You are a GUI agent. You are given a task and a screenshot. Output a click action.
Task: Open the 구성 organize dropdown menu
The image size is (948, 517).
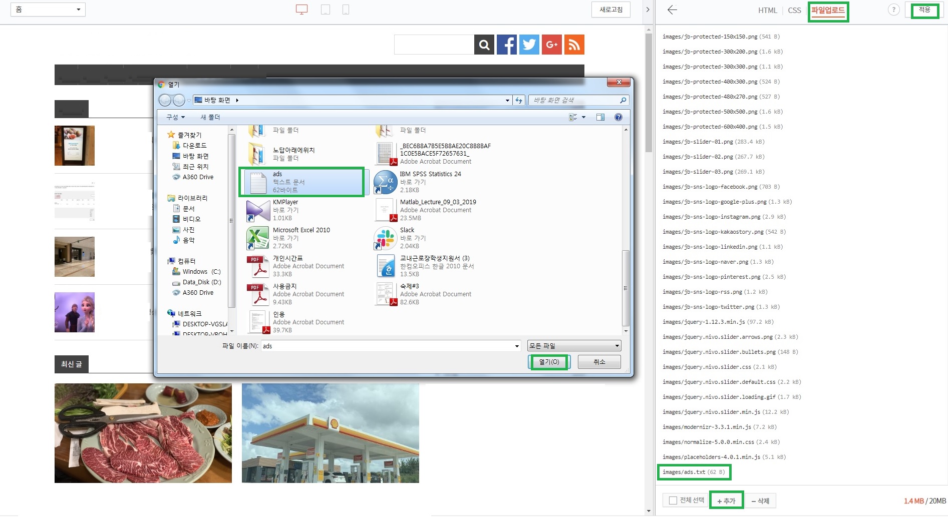click(x=176, y=117)
